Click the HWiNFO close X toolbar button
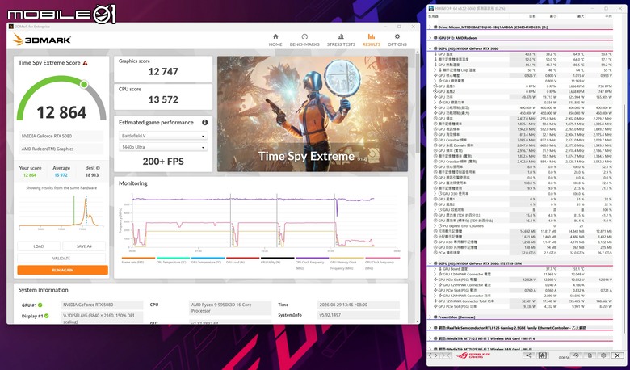This screenshot has height=370, width=630. [x=618, y=355]
